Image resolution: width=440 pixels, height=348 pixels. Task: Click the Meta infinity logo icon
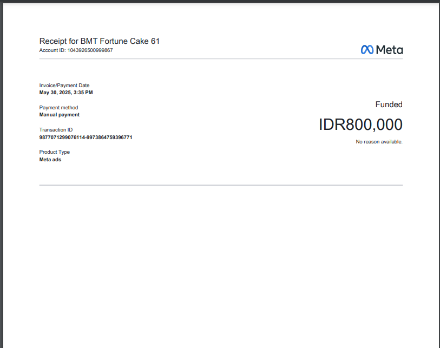click(367, 50)
